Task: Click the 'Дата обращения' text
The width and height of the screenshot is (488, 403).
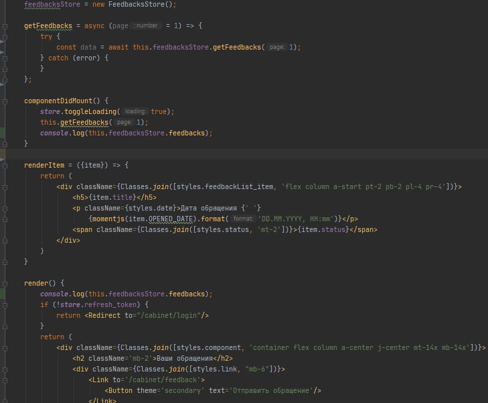Action: 208,208
